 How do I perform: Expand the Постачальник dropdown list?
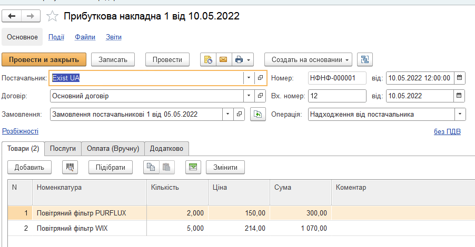[249, 78]
